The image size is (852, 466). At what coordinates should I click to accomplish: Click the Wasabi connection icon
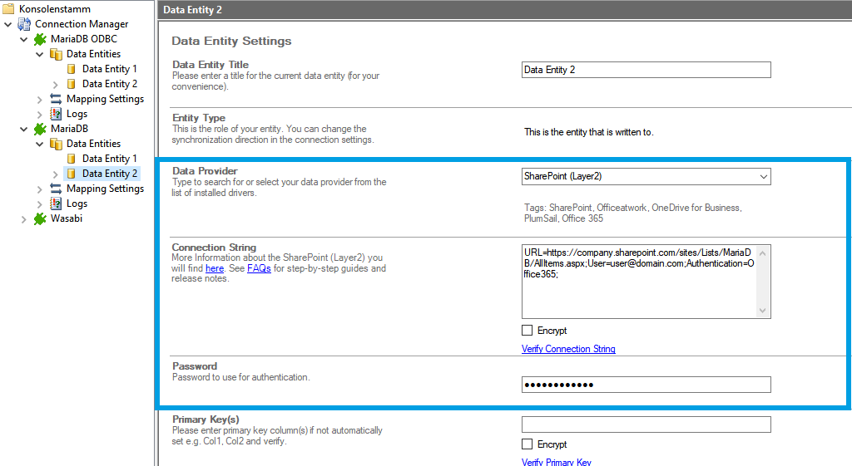click(39, 218)
